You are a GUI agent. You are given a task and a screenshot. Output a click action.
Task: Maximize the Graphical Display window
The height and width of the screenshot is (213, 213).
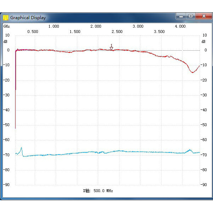coord(191,16)
